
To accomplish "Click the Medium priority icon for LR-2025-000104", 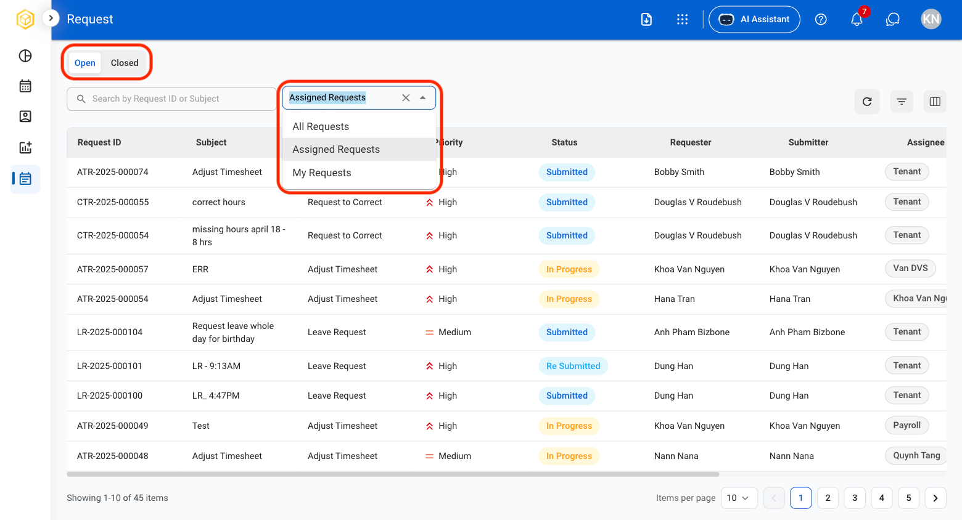I will coord(429,333).
